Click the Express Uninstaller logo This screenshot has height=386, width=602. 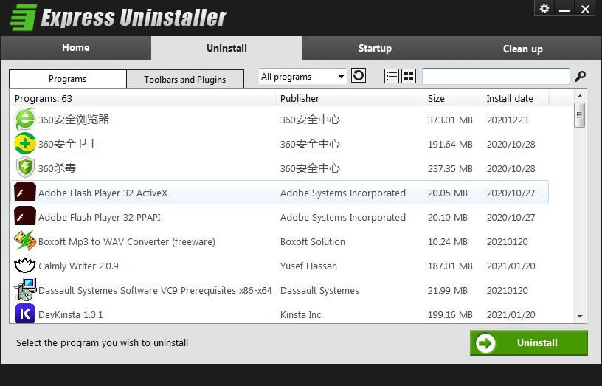(118, 17)
